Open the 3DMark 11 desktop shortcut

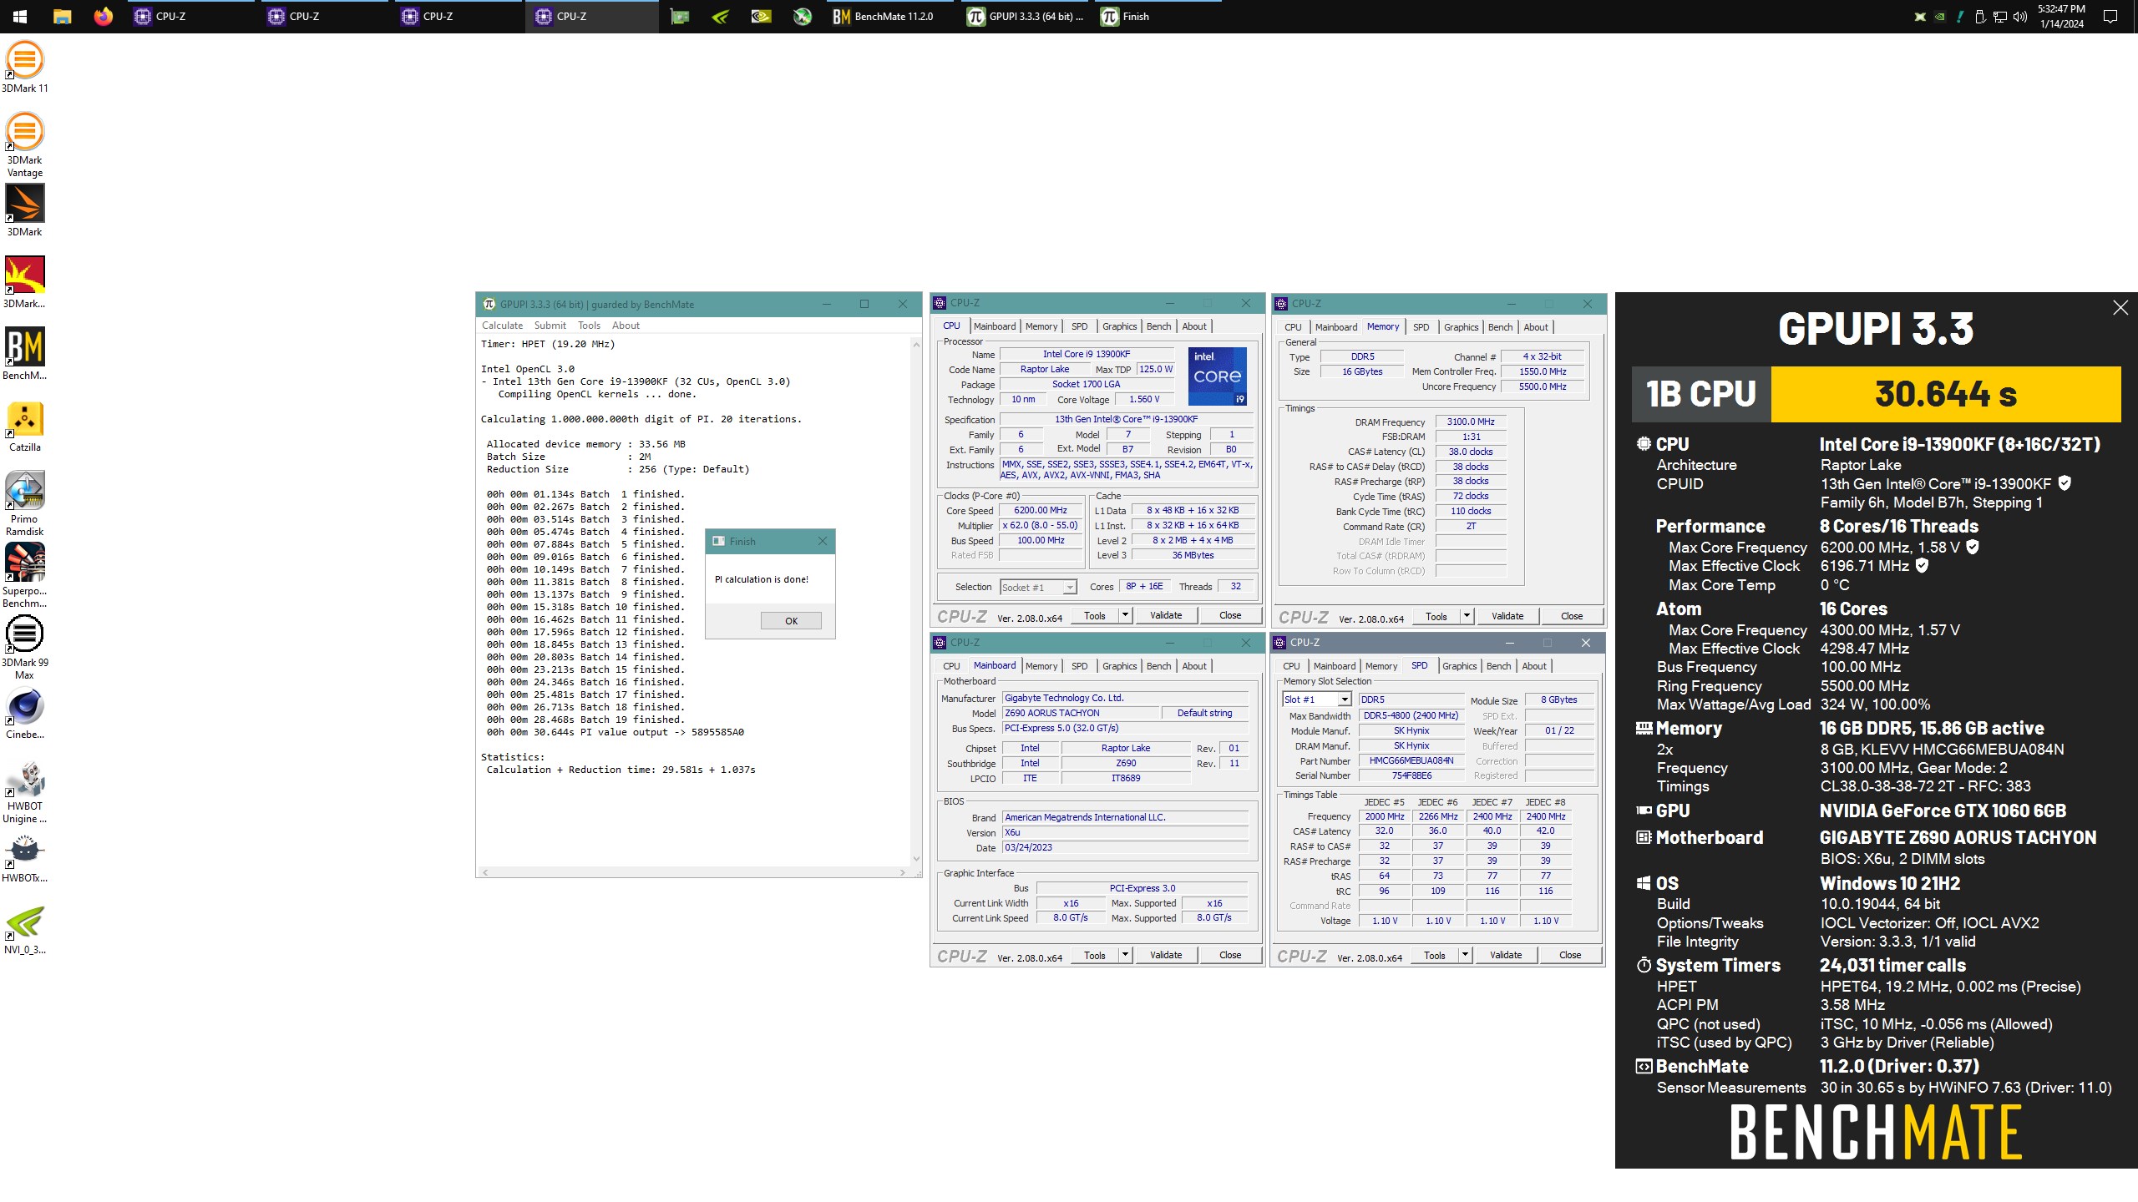(x=25, y=67)
